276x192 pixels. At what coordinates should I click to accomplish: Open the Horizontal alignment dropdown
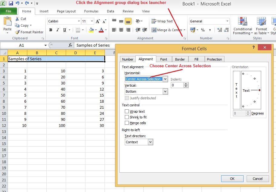point(165,79)
